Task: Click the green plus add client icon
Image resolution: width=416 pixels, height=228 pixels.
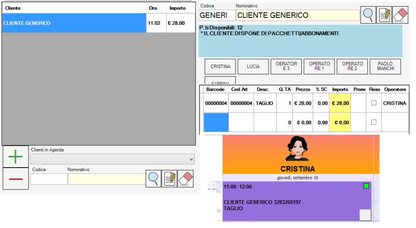Action: tap(15, 156)
